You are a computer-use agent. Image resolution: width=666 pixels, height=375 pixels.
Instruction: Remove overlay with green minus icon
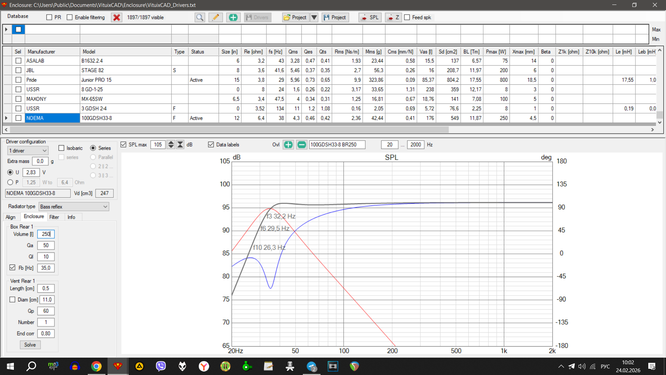point(301,145)
